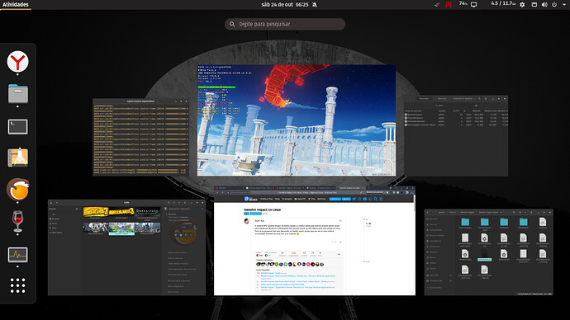Launch the rocket launcher app in the dock
Image resolution: width=570 pixels, height=320 pixels.
pos(18,158)
